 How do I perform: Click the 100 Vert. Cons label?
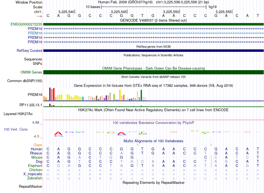point(16,129)
